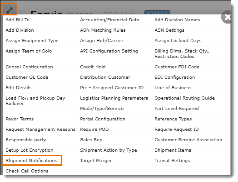
Task: Open Shipment Notifications
Action: tap(31, 161)
